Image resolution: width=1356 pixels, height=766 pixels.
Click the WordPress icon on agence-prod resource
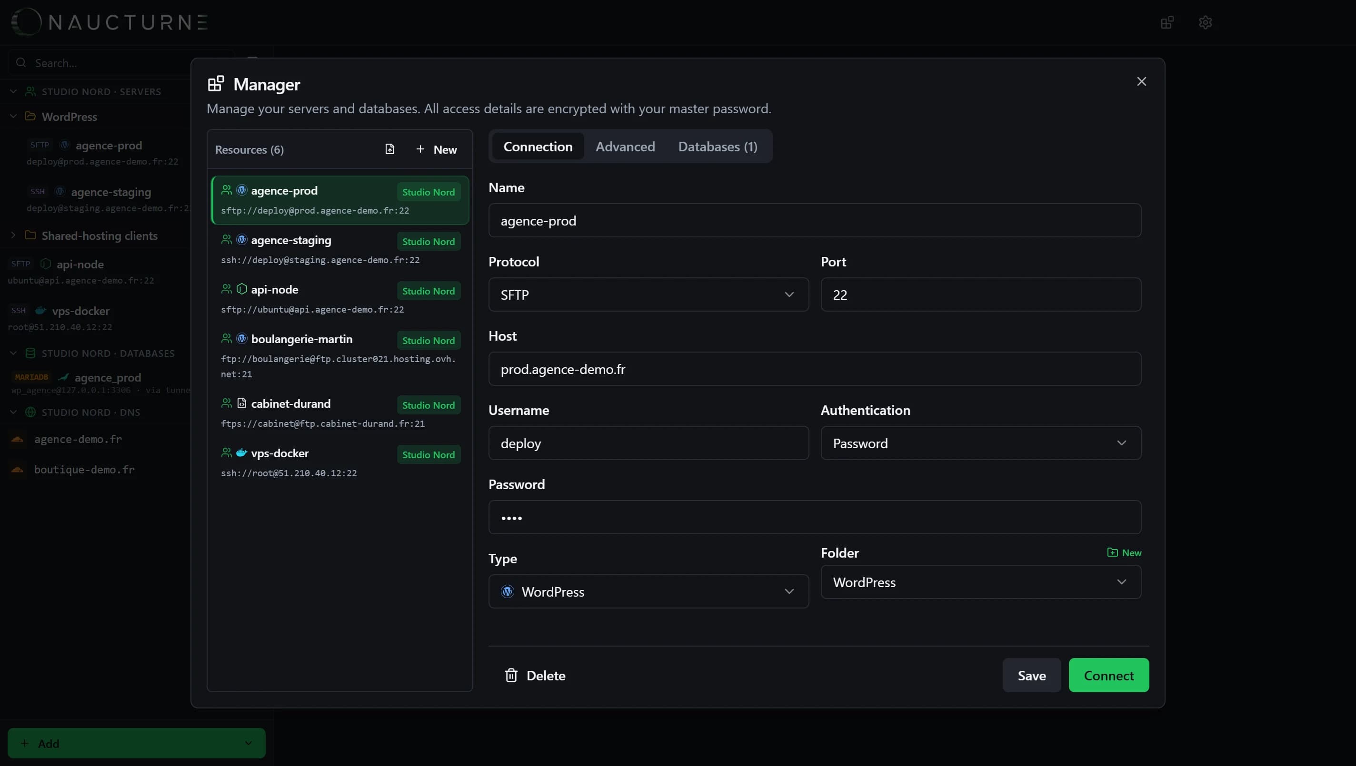[x=241, y=190]
